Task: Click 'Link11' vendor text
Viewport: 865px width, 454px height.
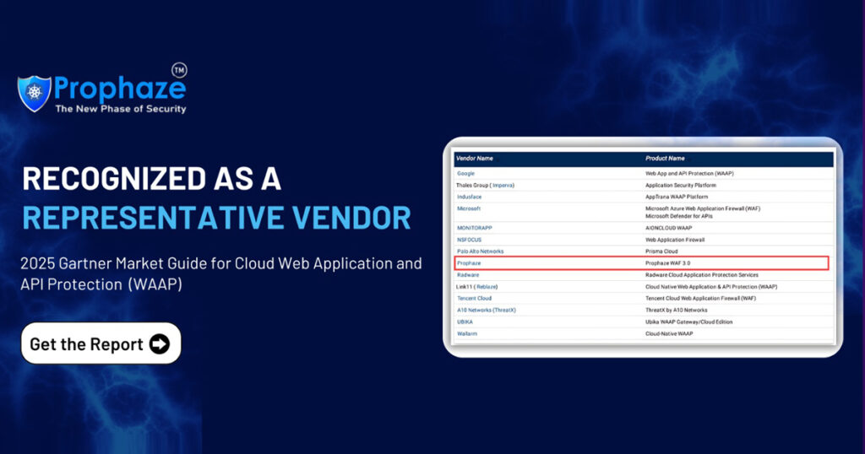Action: [464, 287]
